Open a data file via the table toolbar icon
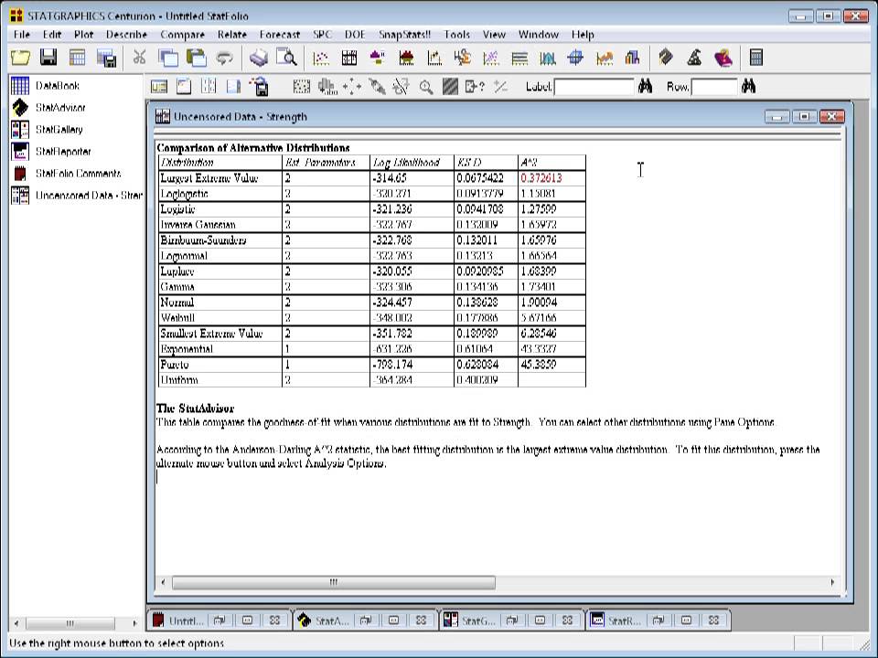Screen dimensions: 878x658 click(x=77, y=58)
